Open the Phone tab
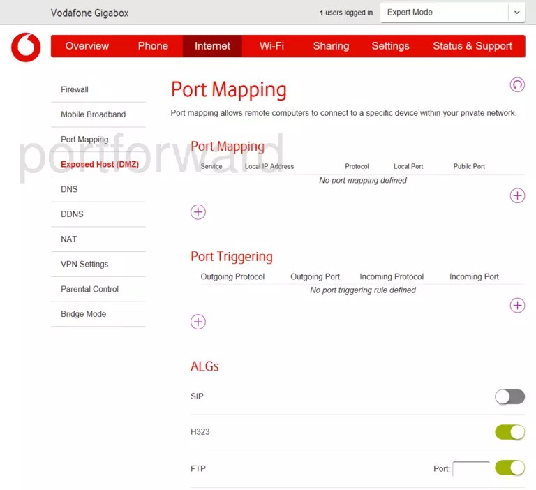The height and width of the screenshot is (490, 536). (153, 46)
